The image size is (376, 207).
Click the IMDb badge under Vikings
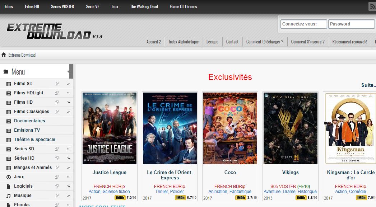coord(301,198)
